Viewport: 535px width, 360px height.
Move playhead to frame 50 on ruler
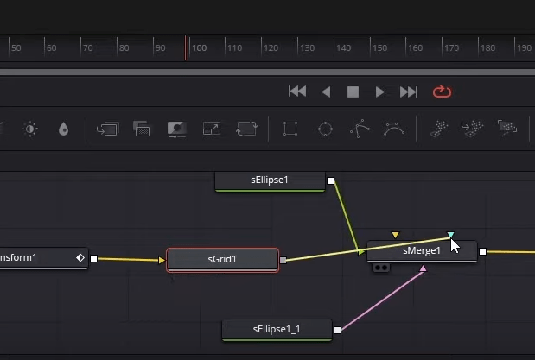point(16,48)
